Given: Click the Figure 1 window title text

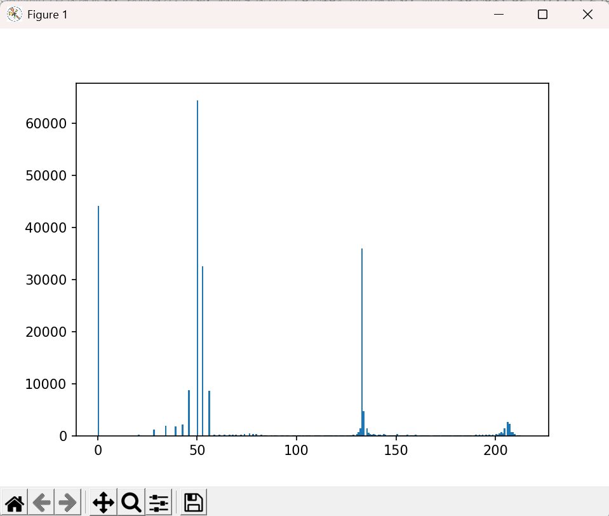Looking at the screenshot, I should point(48,15).
